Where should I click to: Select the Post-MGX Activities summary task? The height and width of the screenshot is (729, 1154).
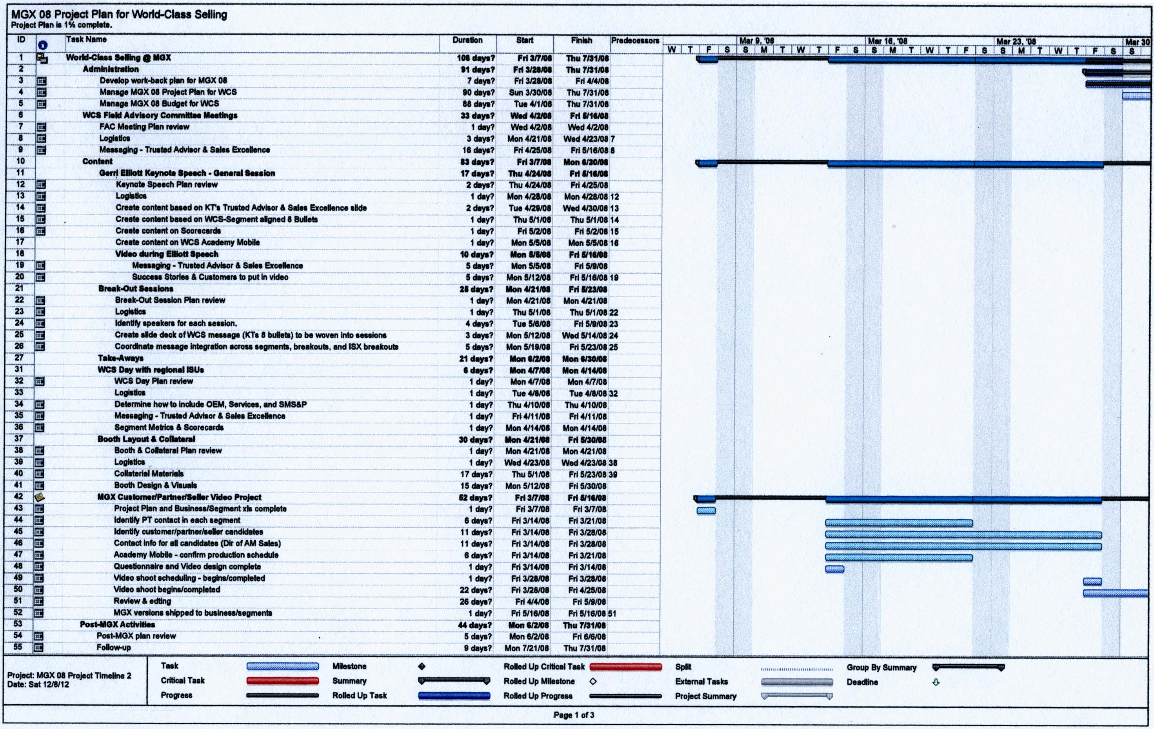tap(117, 625)
